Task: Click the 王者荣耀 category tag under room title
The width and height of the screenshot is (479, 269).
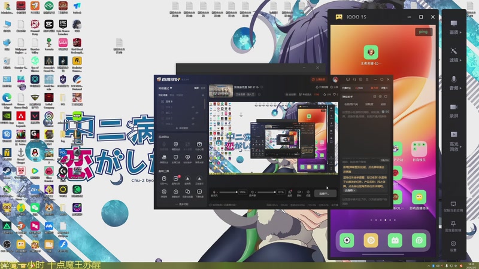Action: [245, 94]
